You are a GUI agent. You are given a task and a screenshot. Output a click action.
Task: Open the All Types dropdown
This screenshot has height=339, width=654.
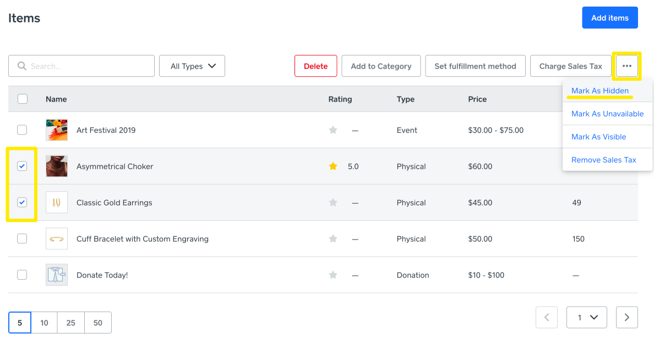pos(192,66)
